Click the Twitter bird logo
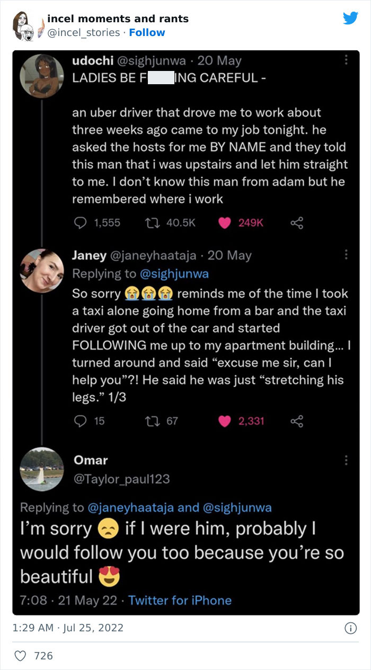Screen dimensions: 371x670 coord(350,18)
